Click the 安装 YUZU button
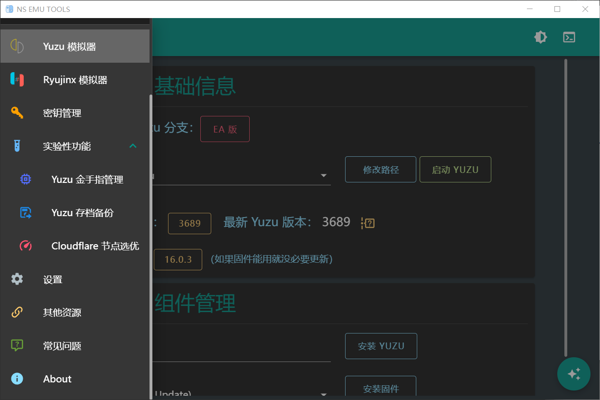This screenshot has width=600, height=400. [x=381, y=346]
